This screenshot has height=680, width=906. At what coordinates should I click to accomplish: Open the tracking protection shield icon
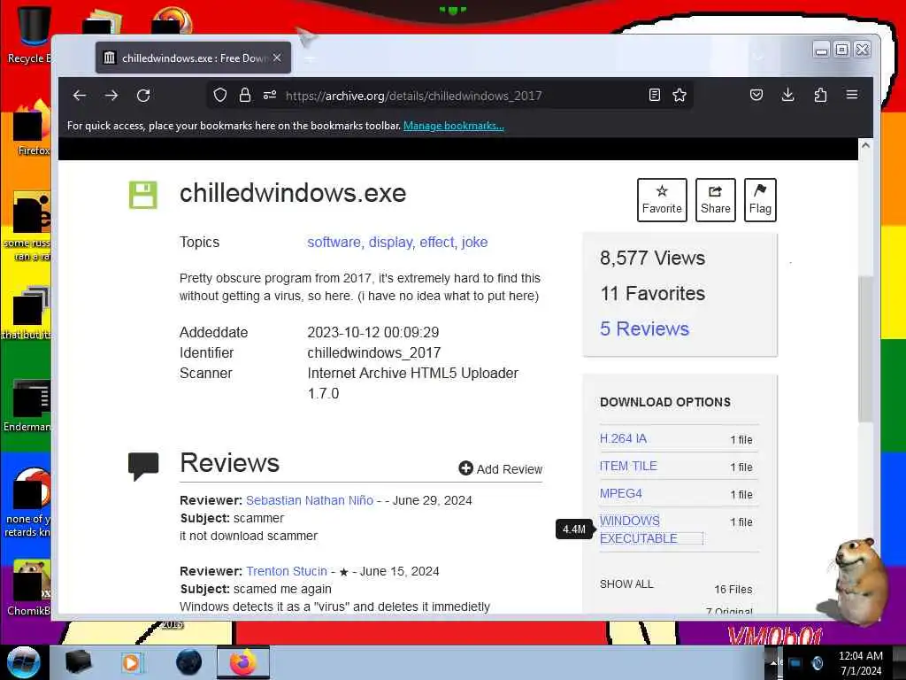tap(220, 96)
